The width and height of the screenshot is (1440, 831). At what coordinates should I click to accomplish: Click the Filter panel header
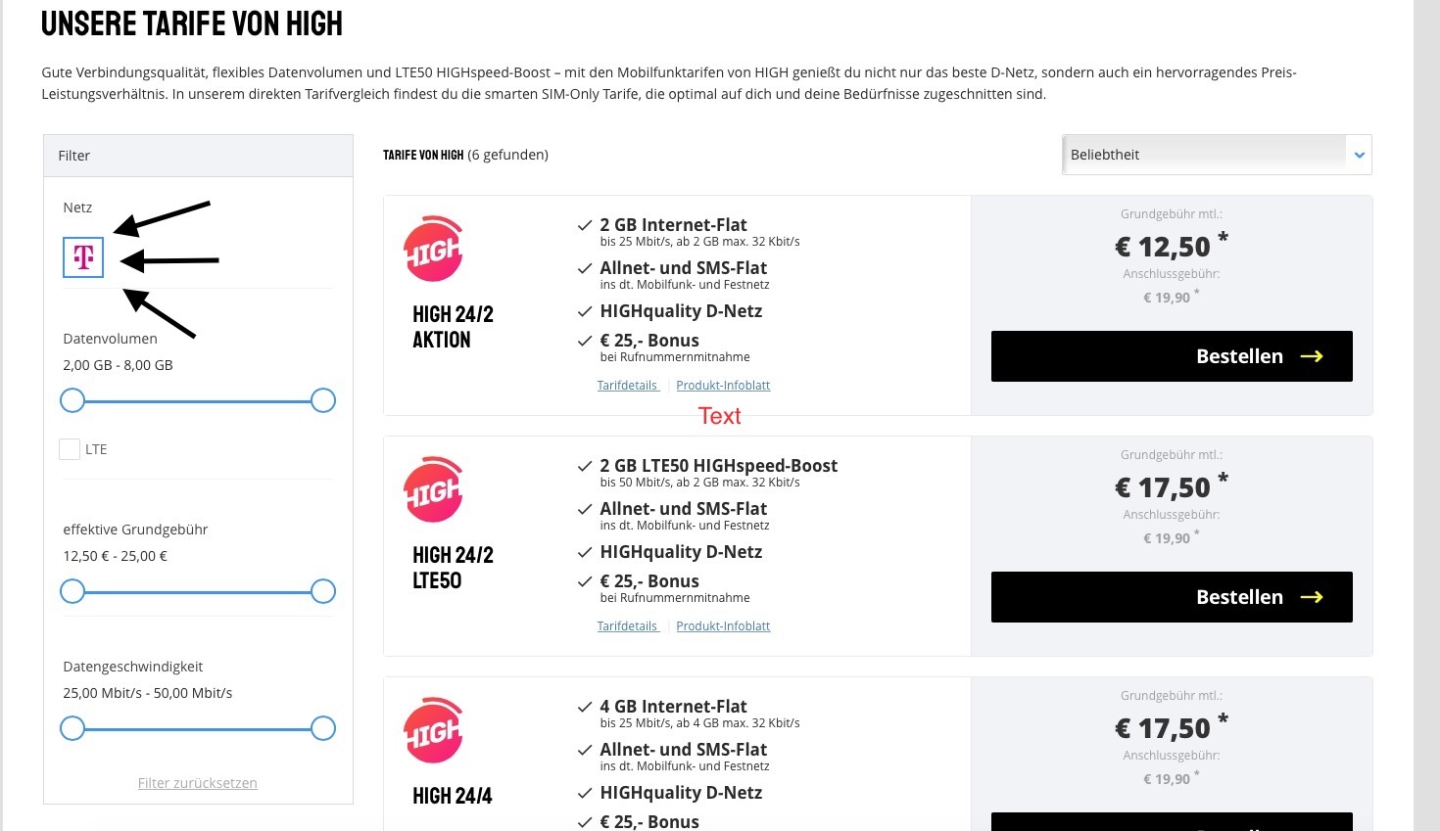198,156
